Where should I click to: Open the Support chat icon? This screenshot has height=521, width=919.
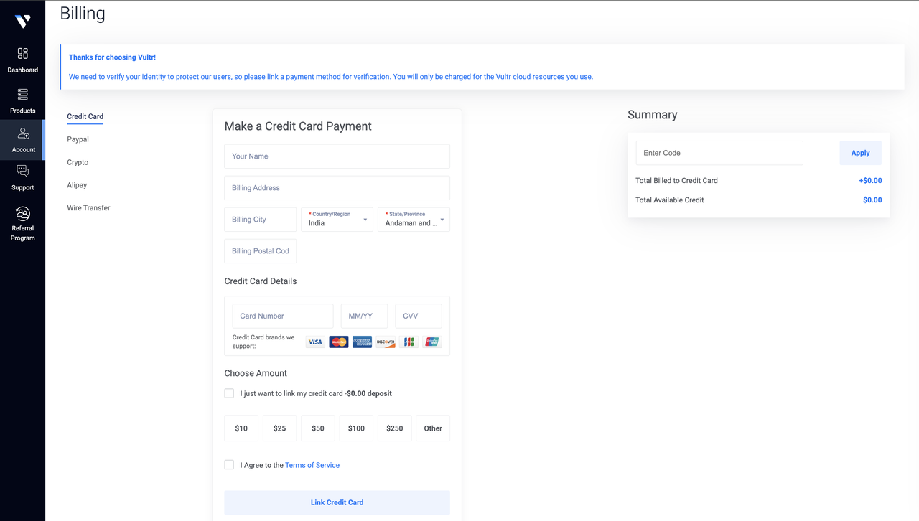click(22, 172)
